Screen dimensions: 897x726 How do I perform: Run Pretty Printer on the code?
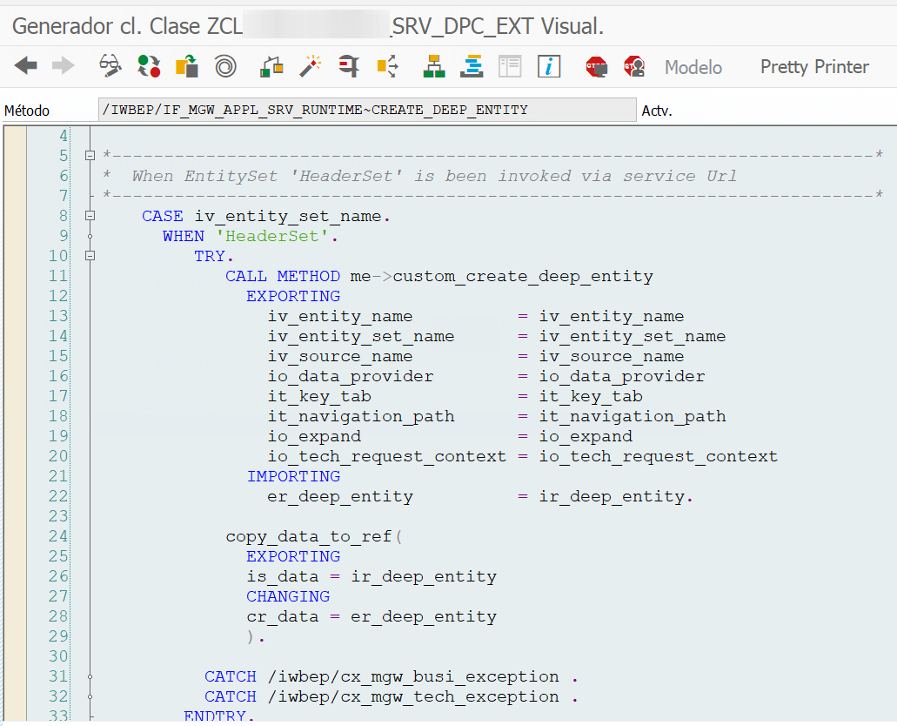pyautogui.click(x=814, y=67)
